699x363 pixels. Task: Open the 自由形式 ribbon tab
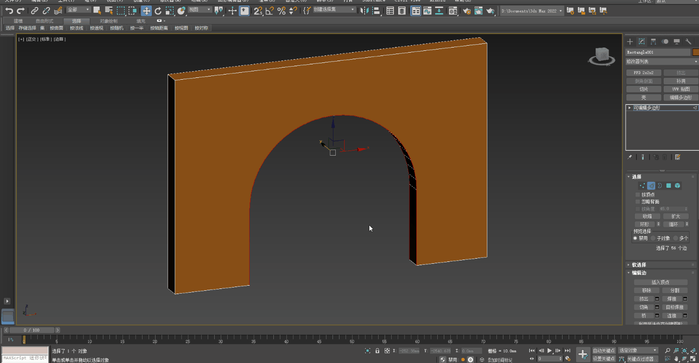[45, 21]
